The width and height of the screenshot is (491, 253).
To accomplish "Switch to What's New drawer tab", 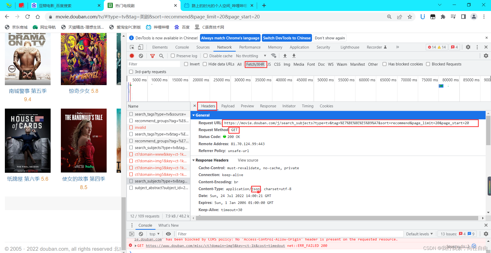I will tap(168, 225).
